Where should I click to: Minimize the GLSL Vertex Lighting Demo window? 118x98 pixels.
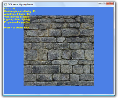coord(100,4)
